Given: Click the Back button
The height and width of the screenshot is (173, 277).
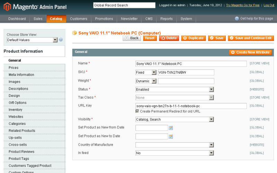Looking at the screenshot, I should [x=132, y=38].
